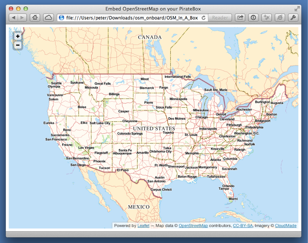This screenshot has width=308, height=243.
Task: Click the Salt Lake City label on map
Action: click(x=100, y=123)
